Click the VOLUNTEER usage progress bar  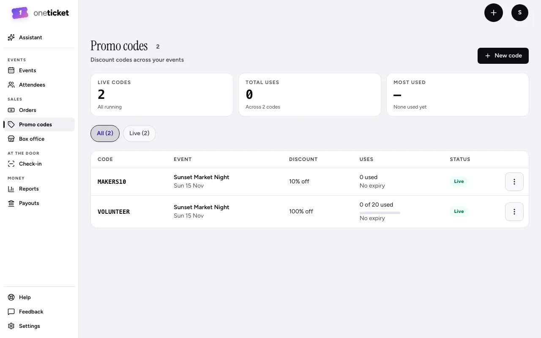tap(380, 213)
